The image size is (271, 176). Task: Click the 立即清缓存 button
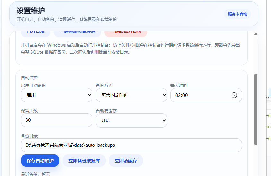point(126,161)
